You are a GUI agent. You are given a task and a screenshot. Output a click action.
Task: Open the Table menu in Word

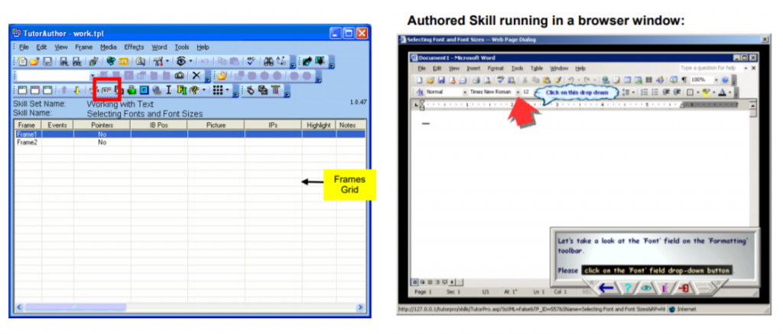(536, 68)
